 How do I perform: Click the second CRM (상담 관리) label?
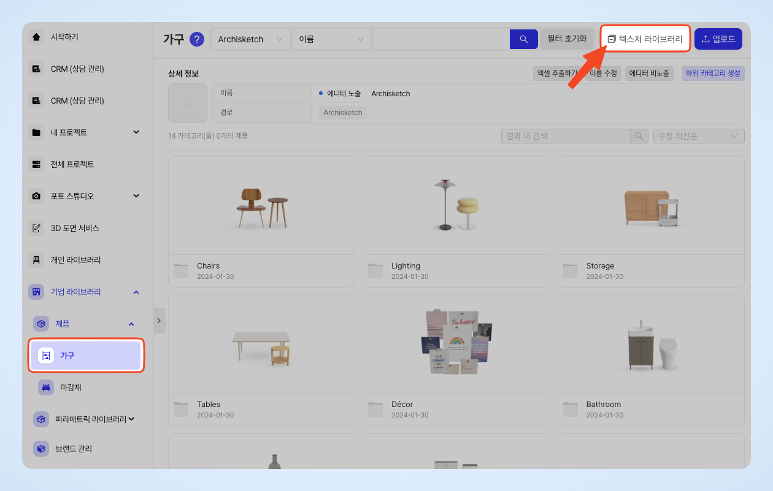pos(77,101)
